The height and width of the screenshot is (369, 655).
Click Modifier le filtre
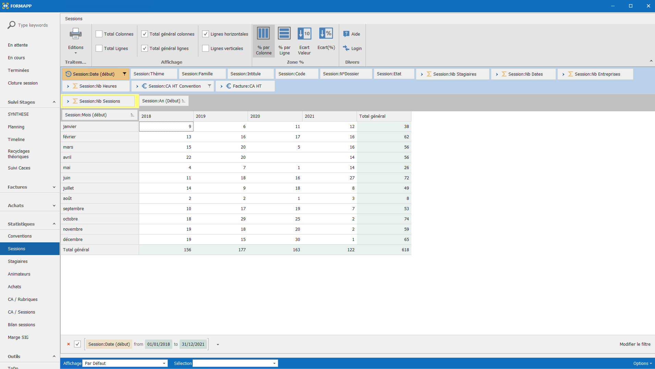click(x=635, y=344)
